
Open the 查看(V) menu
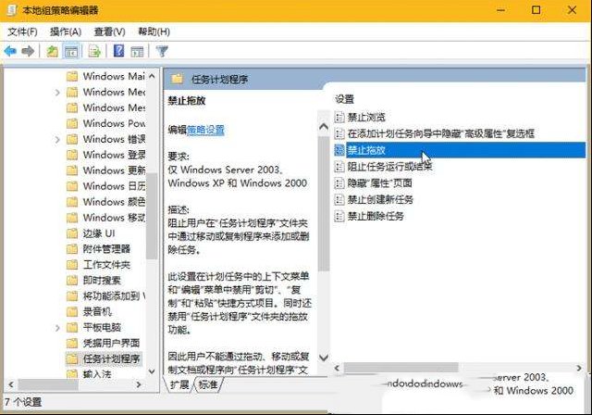coord(109,31)
